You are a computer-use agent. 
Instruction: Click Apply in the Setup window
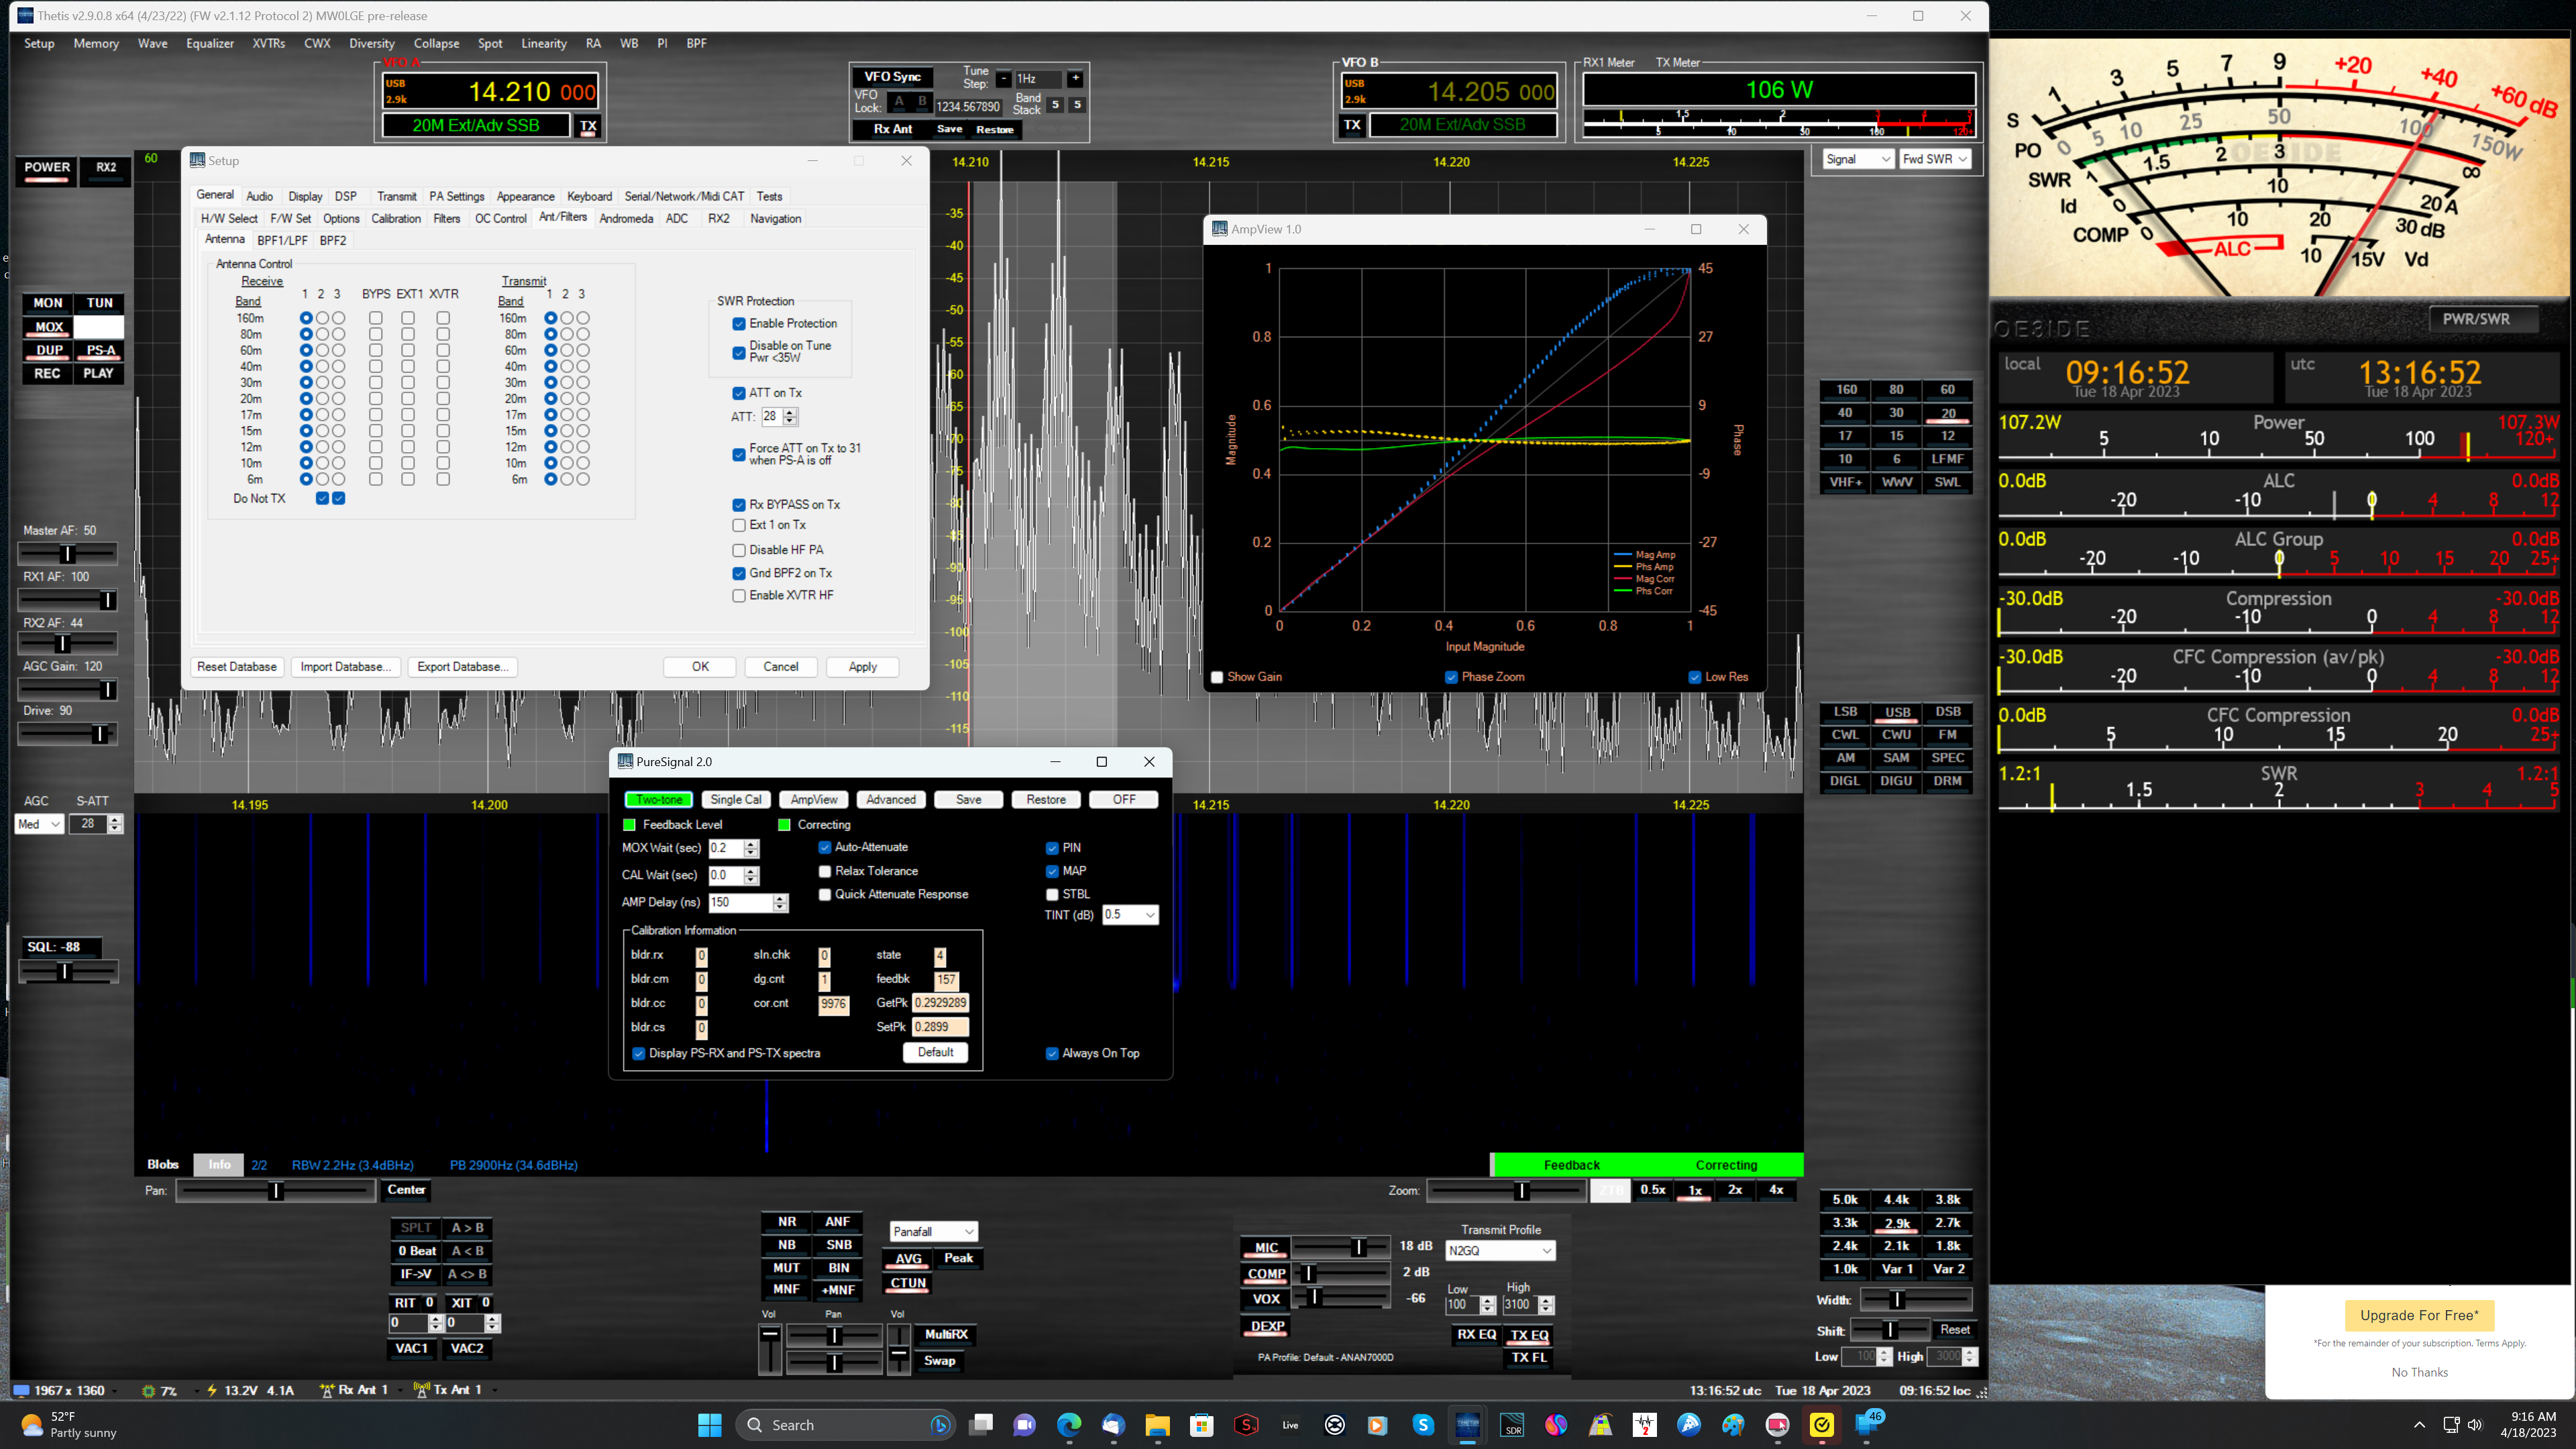point(862,667)
